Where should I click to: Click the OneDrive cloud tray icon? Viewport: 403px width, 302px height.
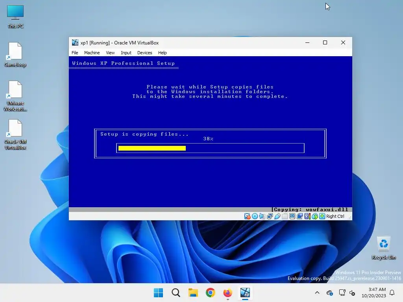329,293
